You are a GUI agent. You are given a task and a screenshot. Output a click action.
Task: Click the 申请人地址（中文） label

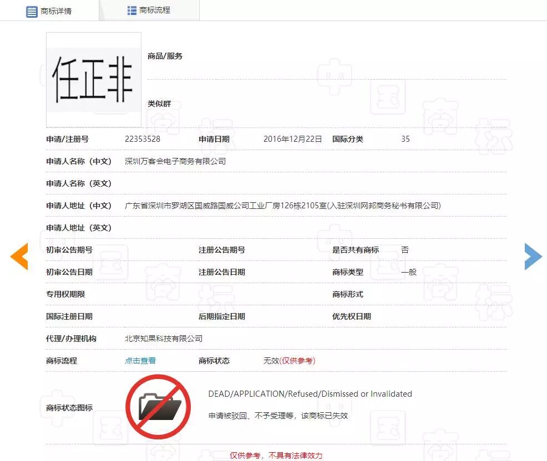point(79,206)
